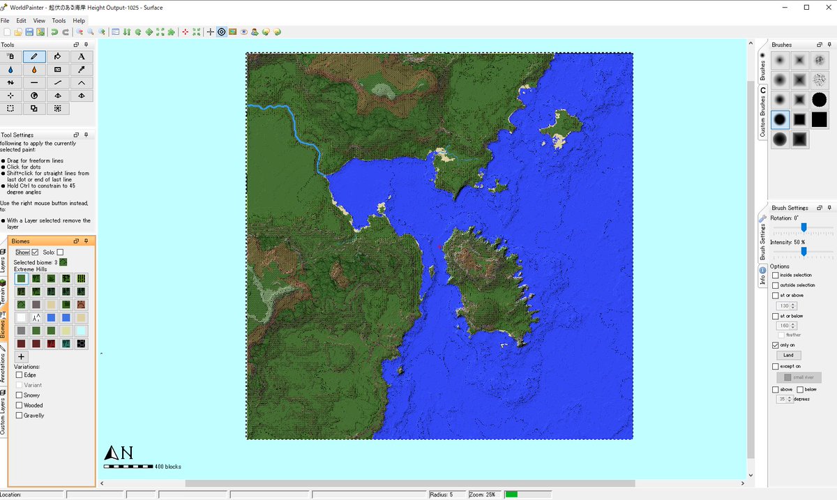837x500 pixels.
Task: Toggle the at or below checkbox
Action: pos(776,316)
